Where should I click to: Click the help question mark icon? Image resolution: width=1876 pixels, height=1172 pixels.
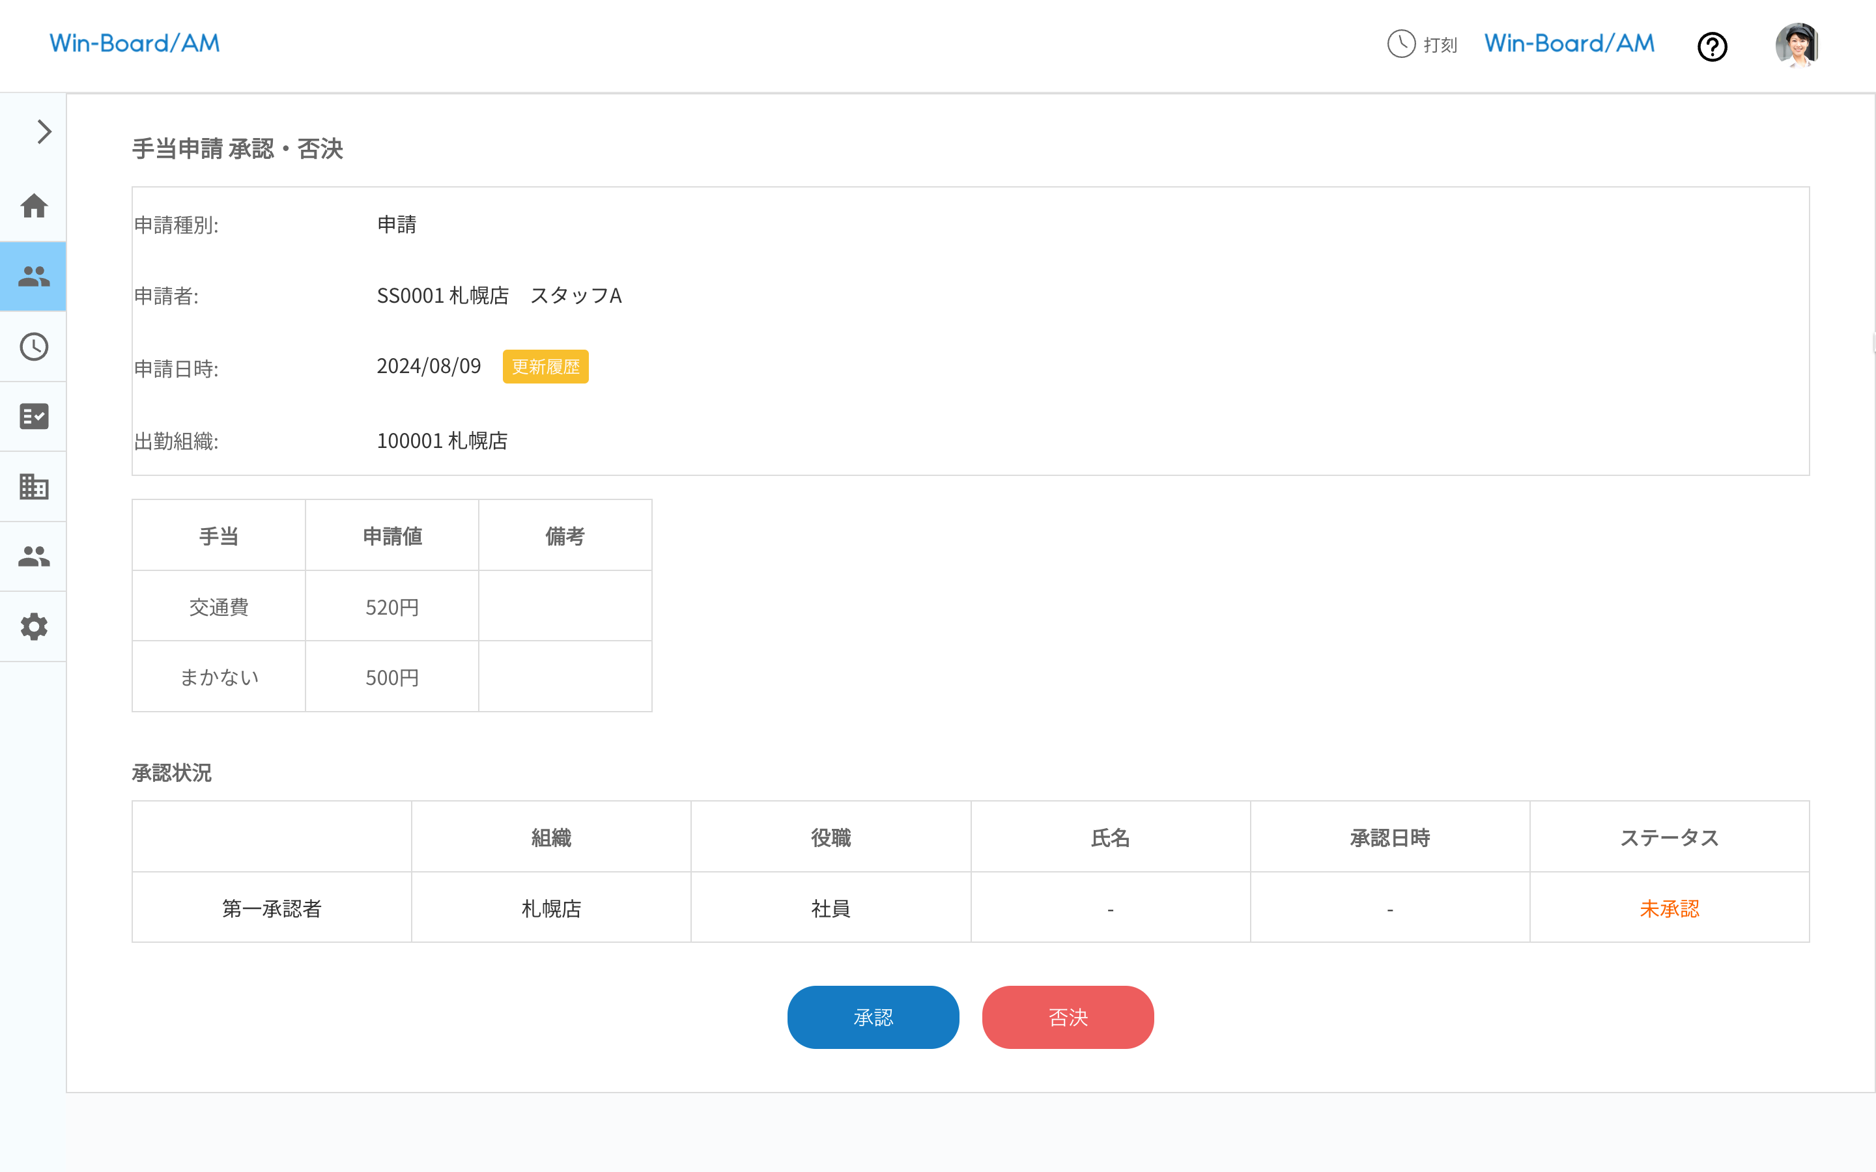[x=1712, y=46]
